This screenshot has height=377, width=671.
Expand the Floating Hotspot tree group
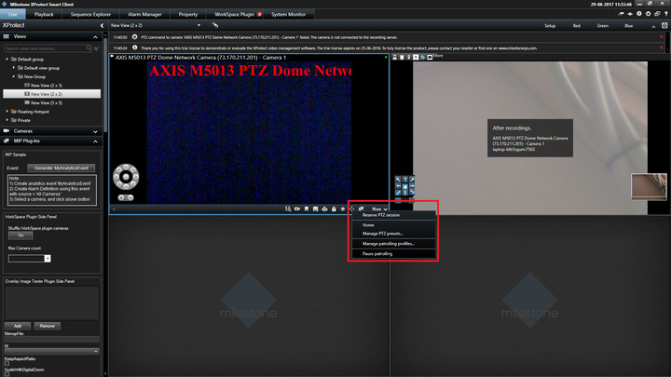(x=8, y=111)
